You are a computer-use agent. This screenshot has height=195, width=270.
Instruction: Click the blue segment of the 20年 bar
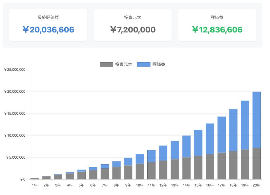coord(257,120)
